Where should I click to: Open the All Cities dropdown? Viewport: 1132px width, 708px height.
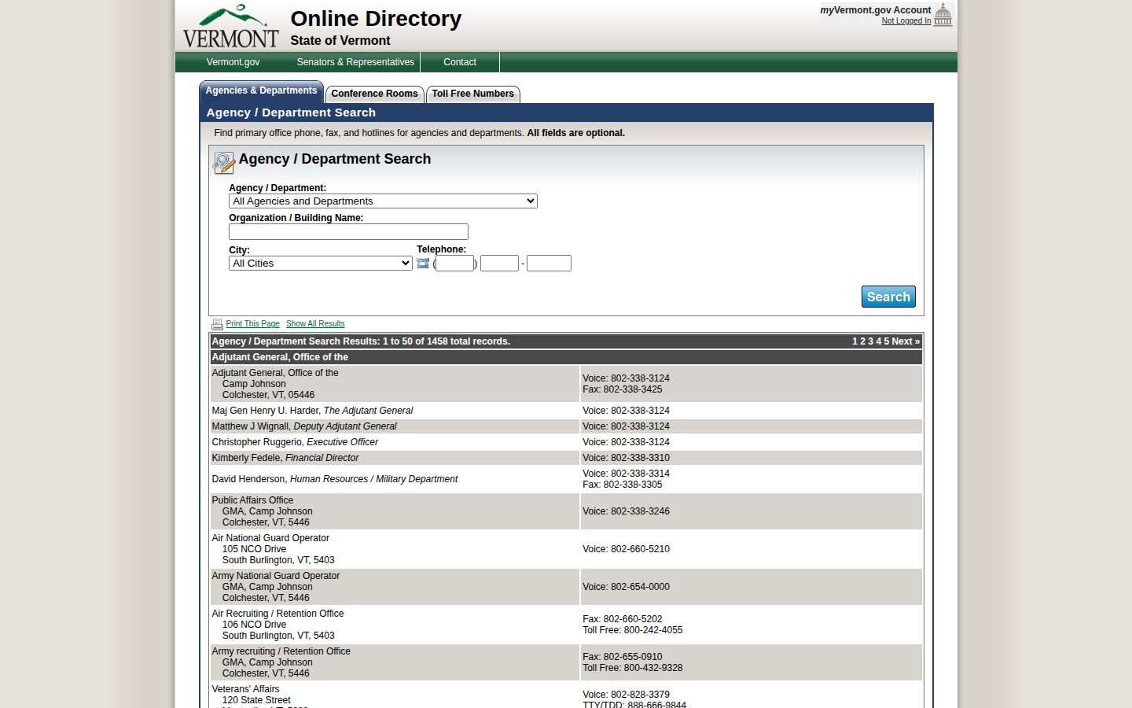click(x=321, y=264)
